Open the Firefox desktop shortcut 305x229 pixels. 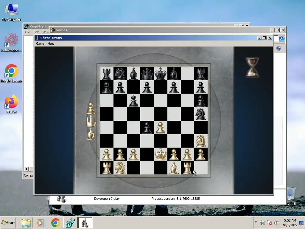(x=11, y=104)
